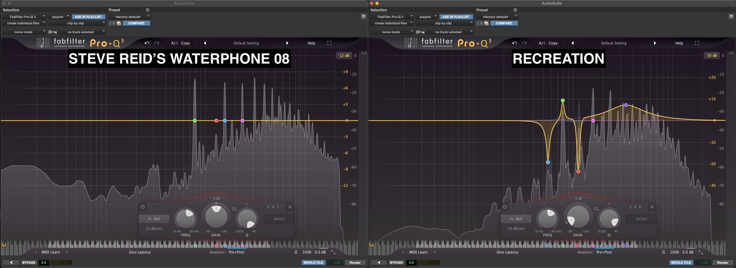Click resize arrows icon in Waterphone window

(x=333, y=252)
